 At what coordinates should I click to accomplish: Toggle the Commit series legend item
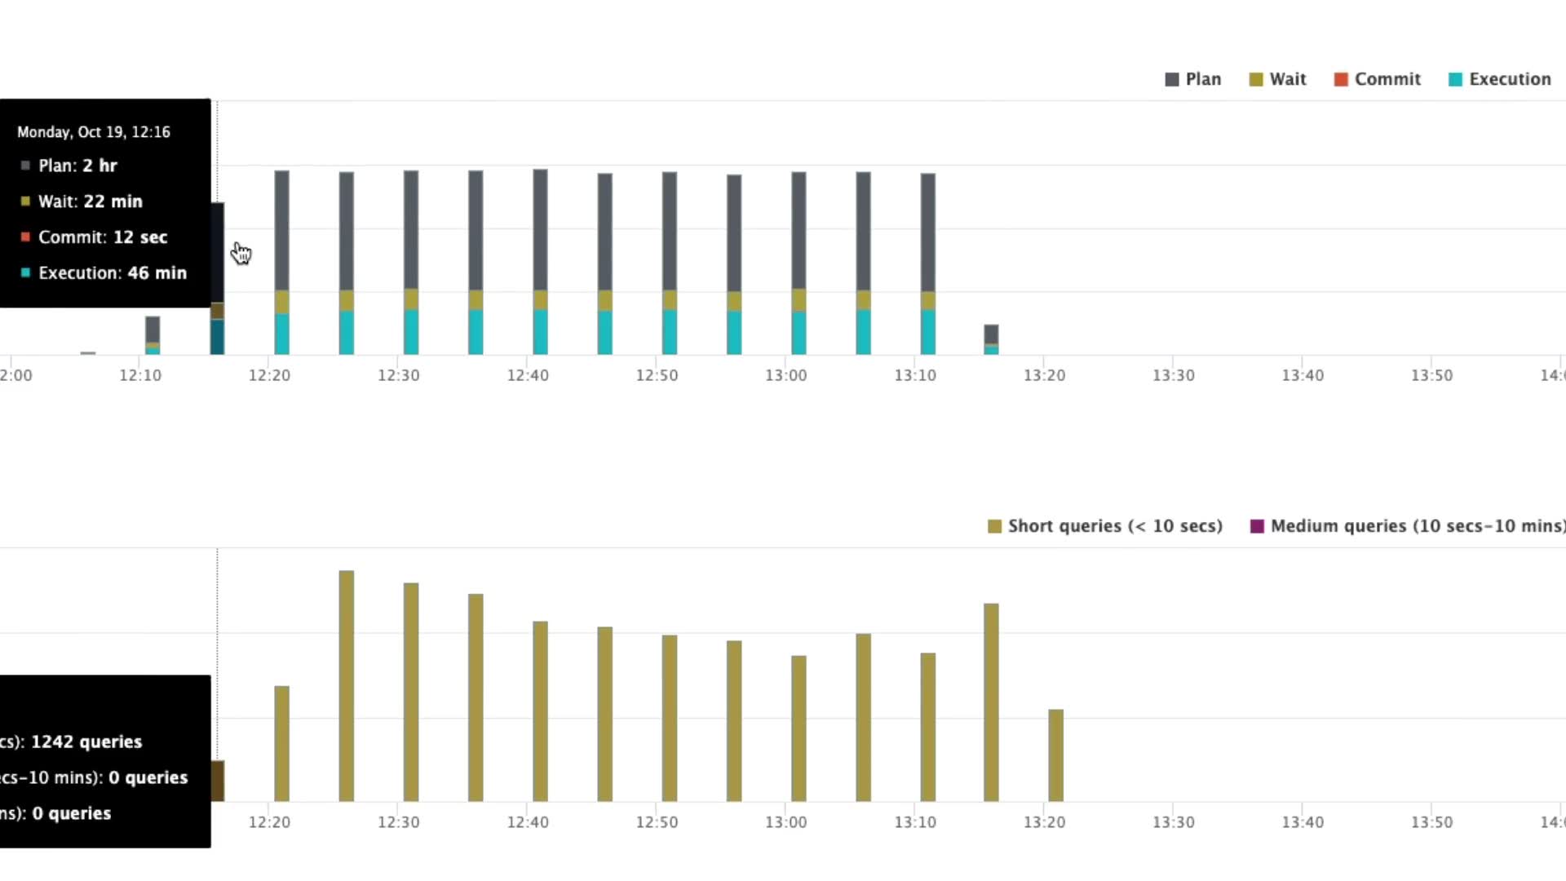(x=1387, y=79)
